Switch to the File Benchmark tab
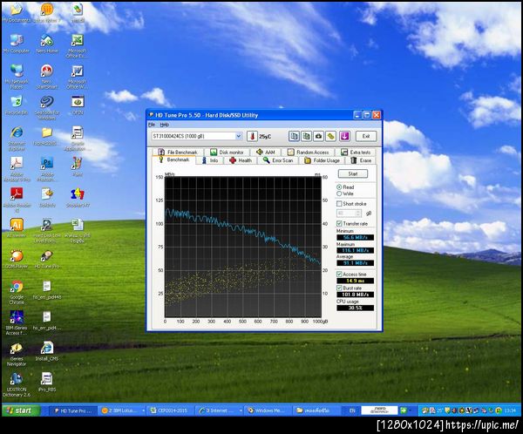Image resolution: width=523 pixels, height=434 pixels. tap(178, 153)
